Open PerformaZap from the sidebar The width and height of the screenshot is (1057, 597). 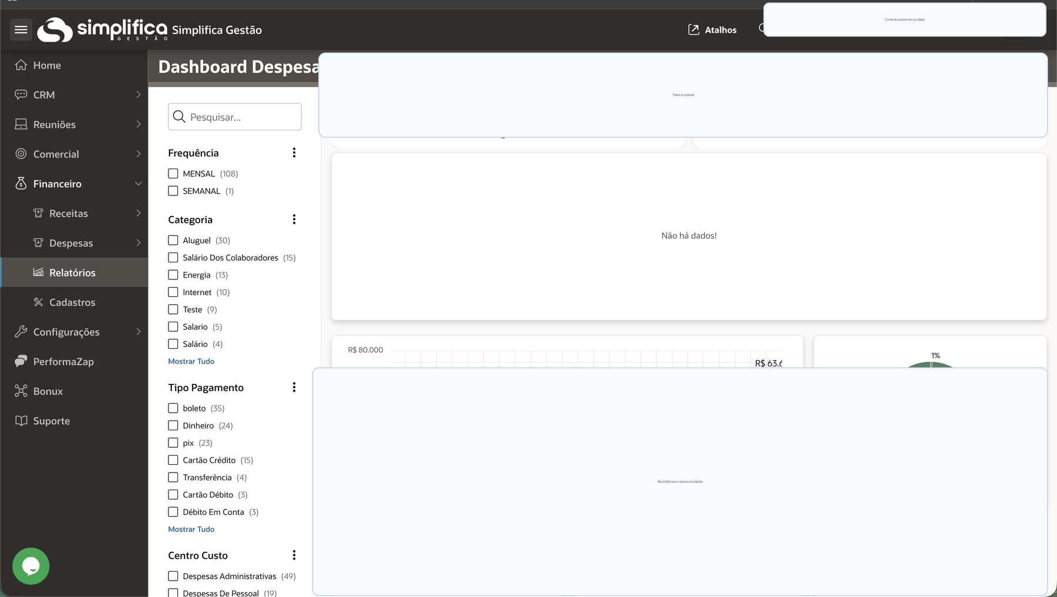(63, 362)
